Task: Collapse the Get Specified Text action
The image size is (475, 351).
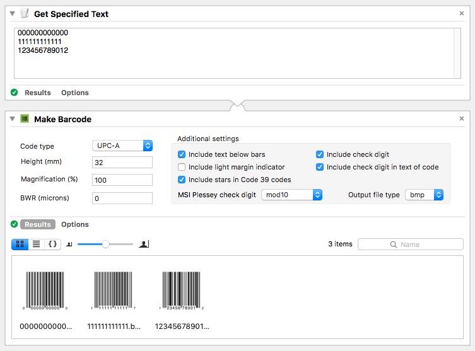Action: click(12, 14)
